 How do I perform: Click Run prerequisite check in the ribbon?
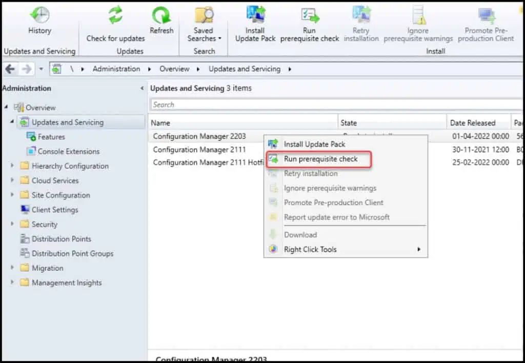310,24
